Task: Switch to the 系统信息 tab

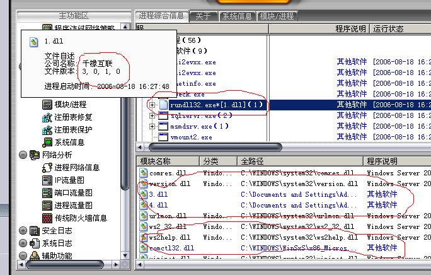Action: coord(239,16)
